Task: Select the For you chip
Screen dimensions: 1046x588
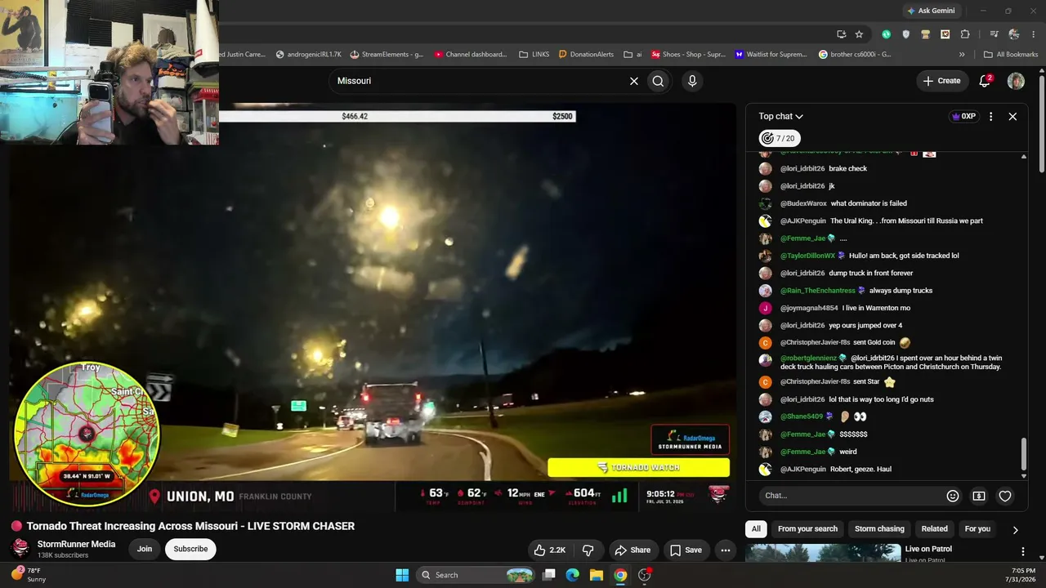Action: pyautogui.click(x=977, y=528)
